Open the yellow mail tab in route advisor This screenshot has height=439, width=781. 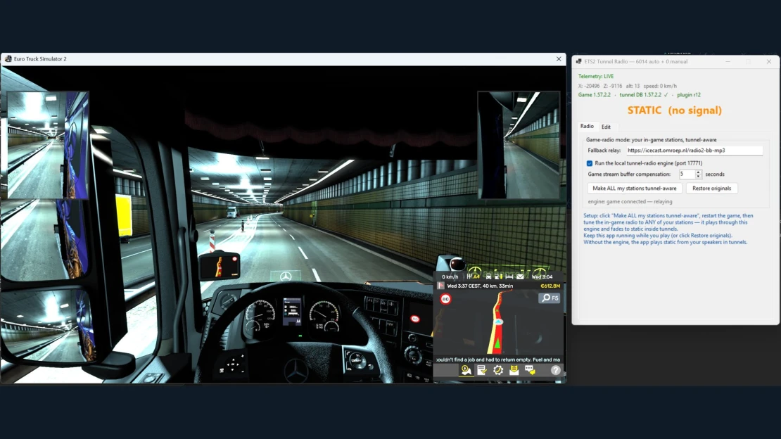click(514, 370)
